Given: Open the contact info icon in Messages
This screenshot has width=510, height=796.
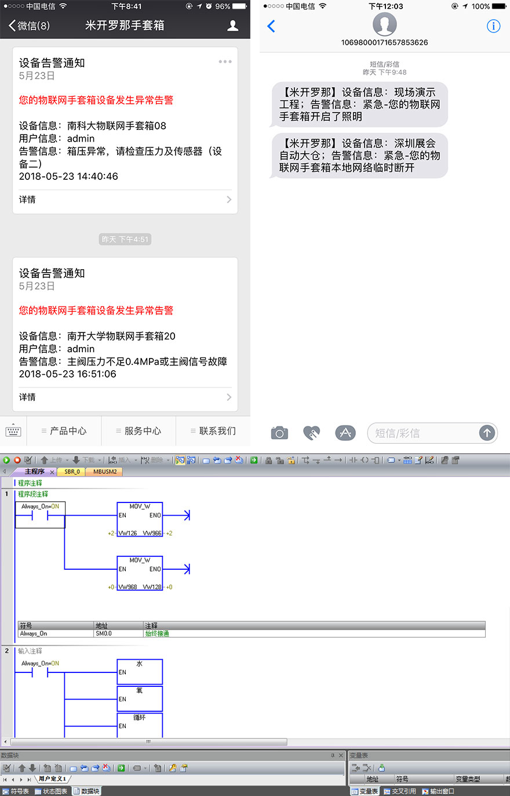Looking at the screenshot, I should [493, 26].
